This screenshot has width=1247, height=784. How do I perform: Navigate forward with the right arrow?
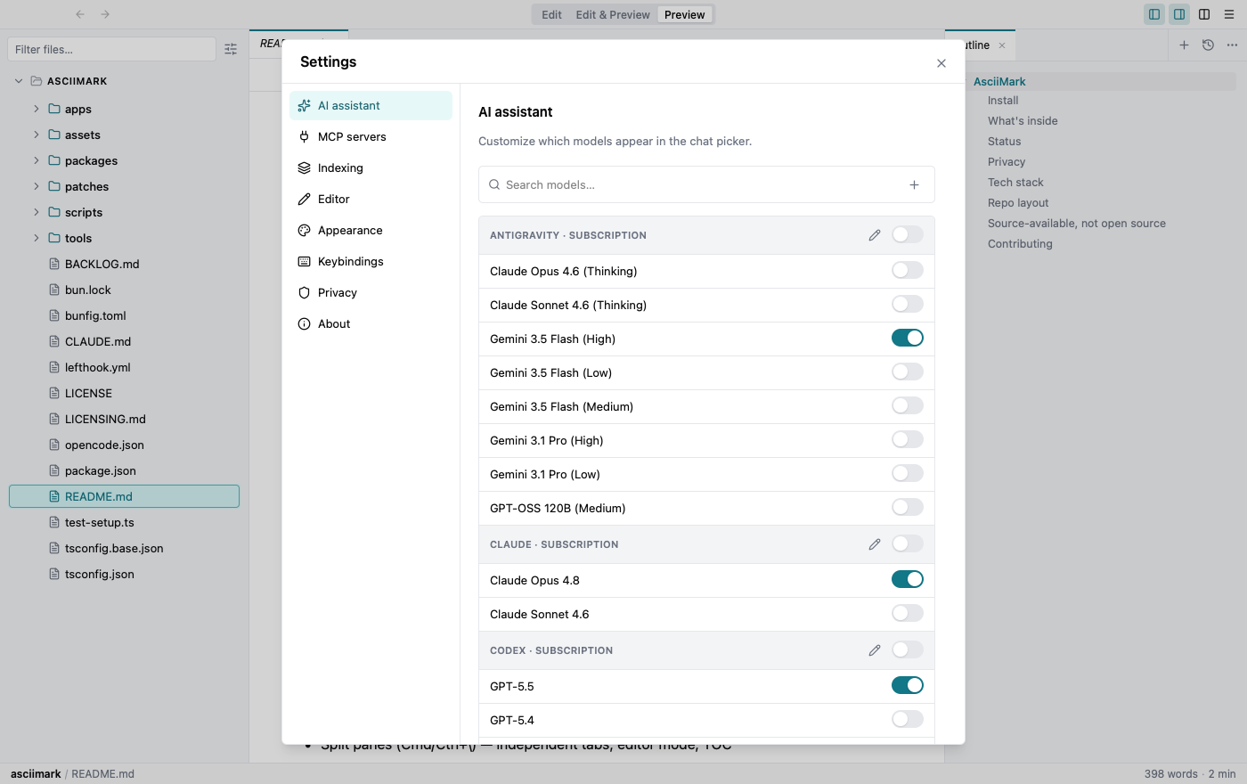point(105,14)
